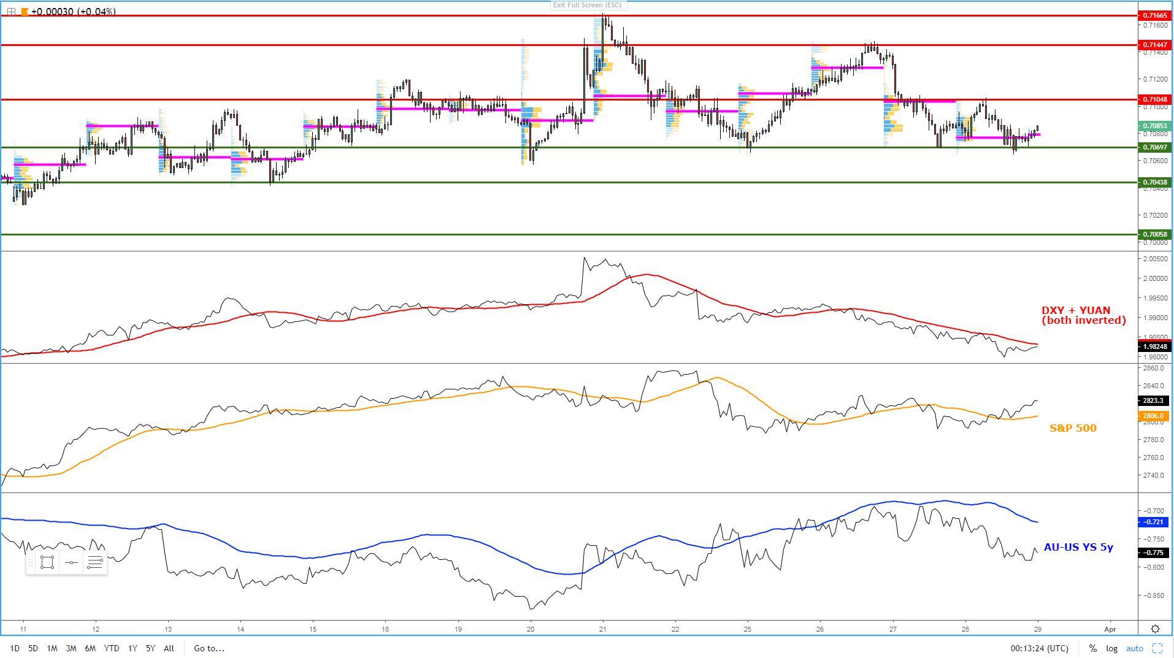Show All available data range
This screenshot has height=658, width=1174.
pyautogui.click(x=169, y=648)
